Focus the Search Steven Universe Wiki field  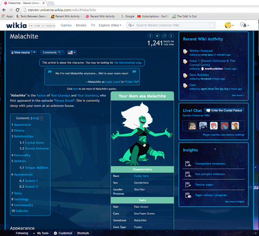[171, 25]
